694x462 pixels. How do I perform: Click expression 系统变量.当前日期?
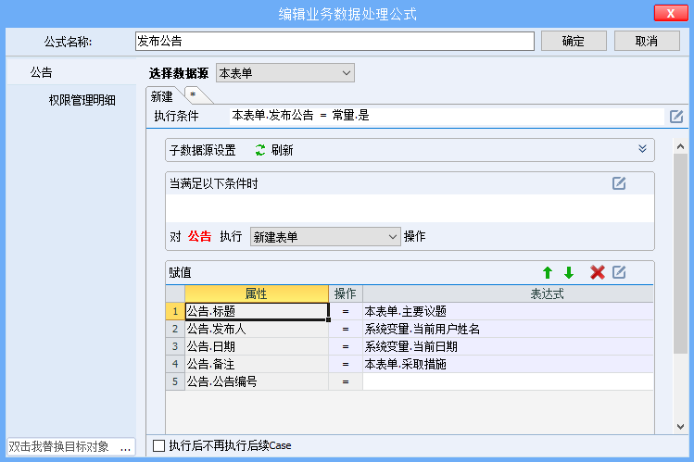(x=508, y=346)
